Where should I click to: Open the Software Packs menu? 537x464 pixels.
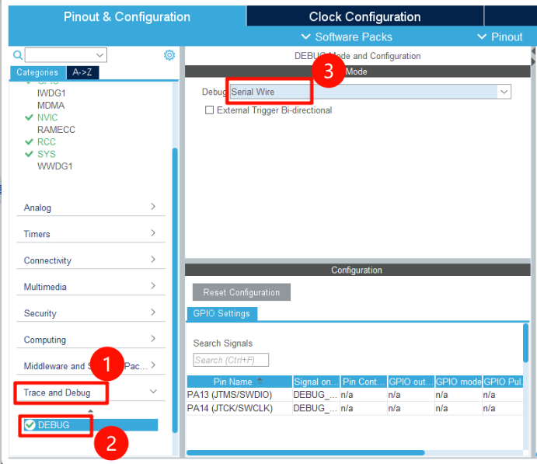coord(347,37)
